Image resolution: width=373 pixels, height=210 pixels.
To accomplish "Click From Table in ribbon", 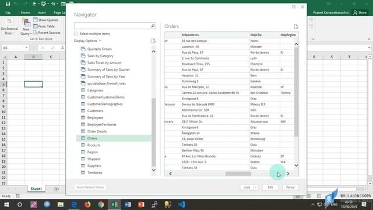I will point(44,26).
